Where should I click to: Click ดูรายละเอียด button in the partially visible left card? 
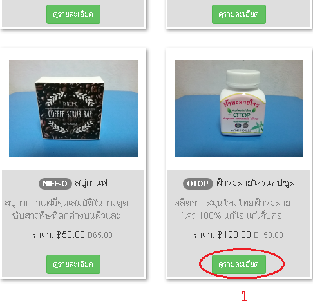coord(73,14)
